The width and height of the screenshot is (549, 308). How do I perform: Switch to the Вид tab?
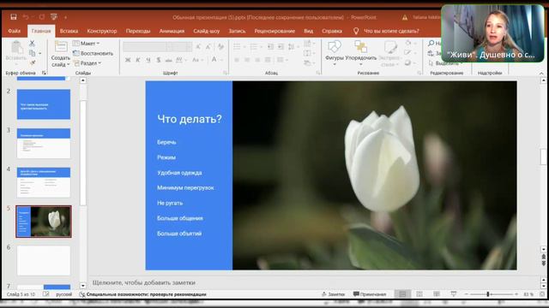[x=309, y=31]
